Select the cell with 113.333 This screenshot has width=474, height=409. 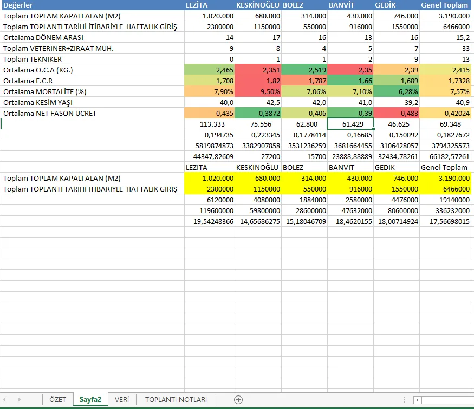click(210, 124)
